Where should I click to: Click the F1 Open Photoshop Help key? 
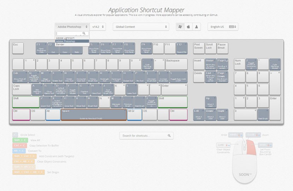[x=41, y=48]
